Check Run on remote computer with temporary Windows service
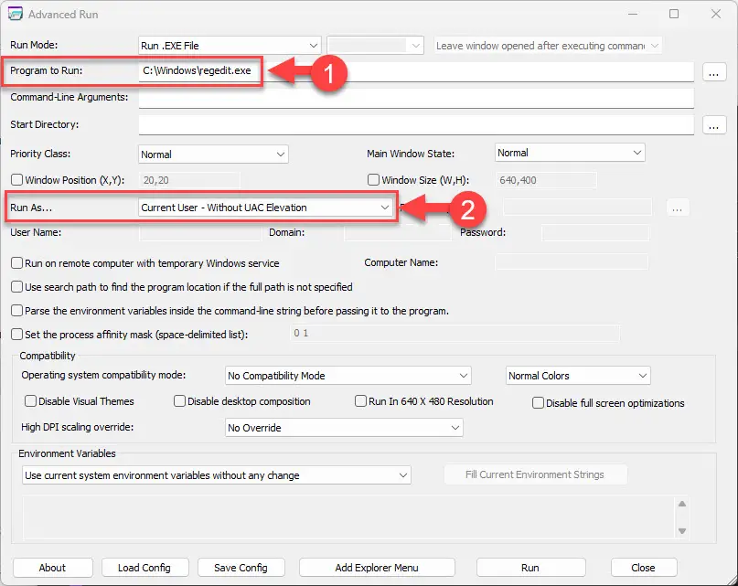This screenshot has height=586, width=738. point(17,262)
